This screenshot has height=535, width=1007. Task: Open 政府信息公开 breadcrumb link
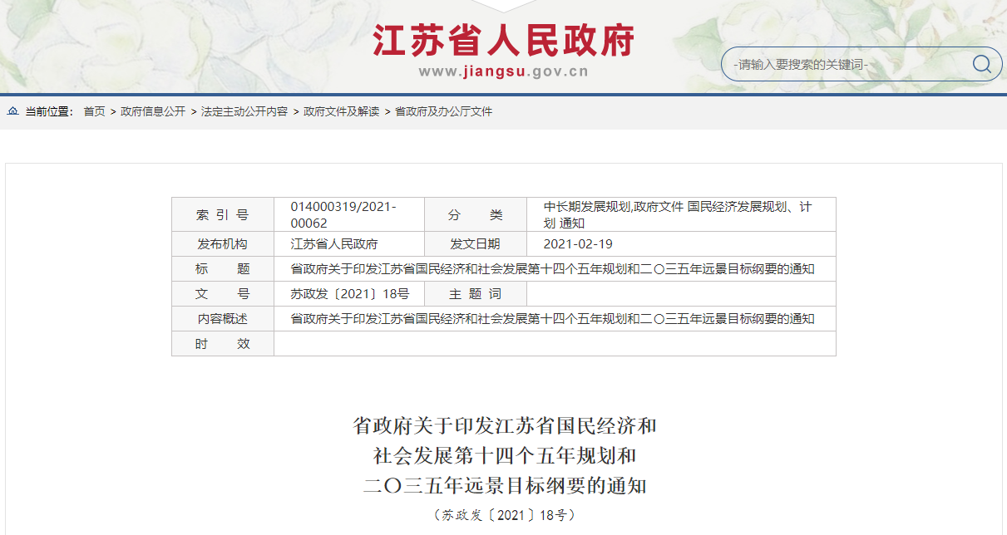[x=153, y=111]
